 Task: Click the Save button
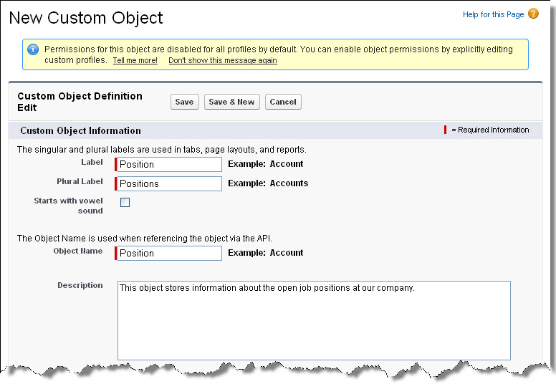tap(184, 102)
